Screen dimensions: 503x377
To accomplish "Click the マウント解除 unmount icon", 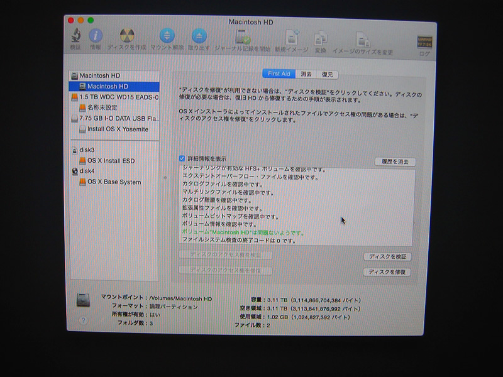I will tap(167, 36).
